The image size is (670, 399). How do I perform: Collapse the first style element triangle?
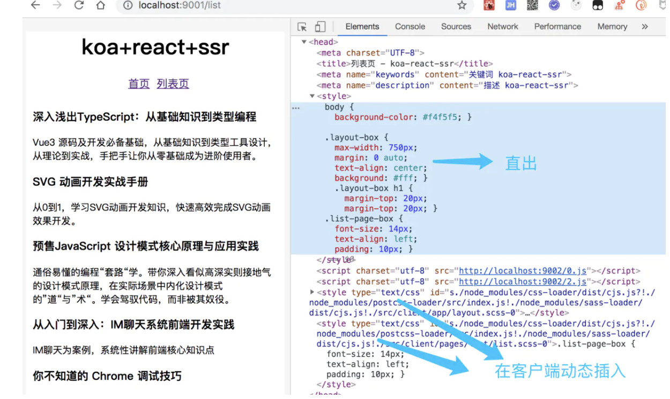click(312, 96)
